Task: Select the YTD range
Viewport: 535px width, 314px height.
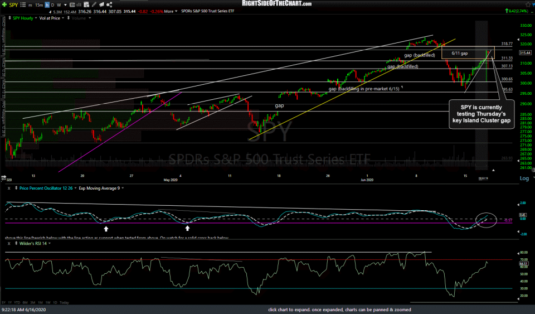Action: point(17,302)
